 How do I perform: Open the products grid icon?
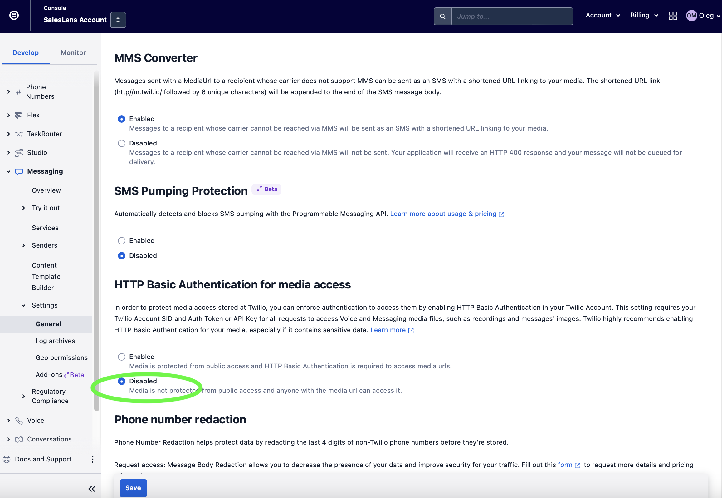(673, 16)
